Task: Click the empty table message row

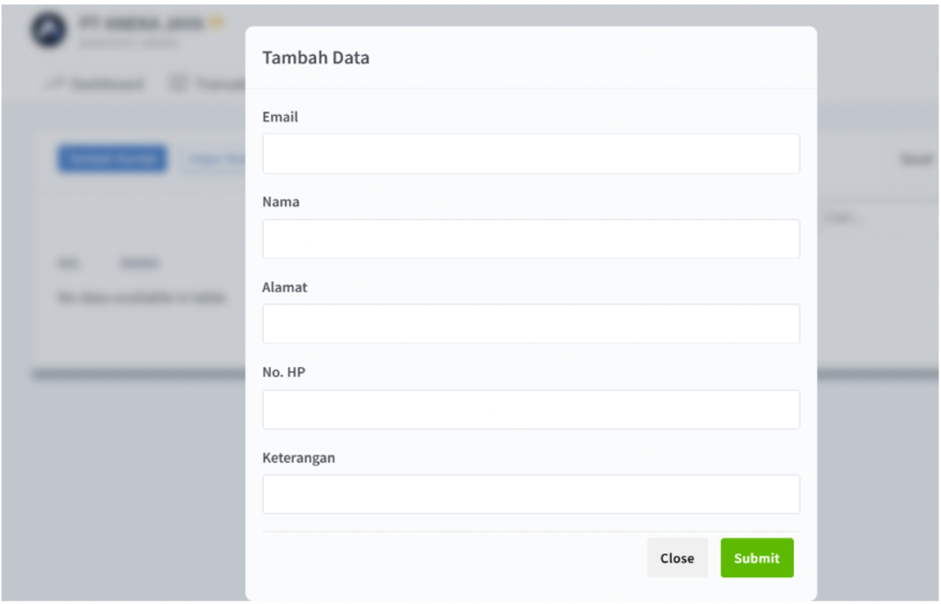Action: pyautogui.click(x=141, y=298)
